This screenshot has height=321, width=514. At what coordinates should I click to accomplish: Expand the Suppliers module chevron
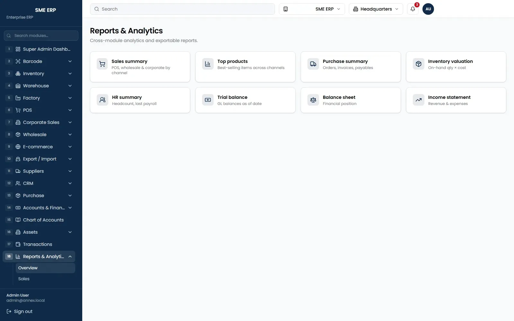point(70,171)
